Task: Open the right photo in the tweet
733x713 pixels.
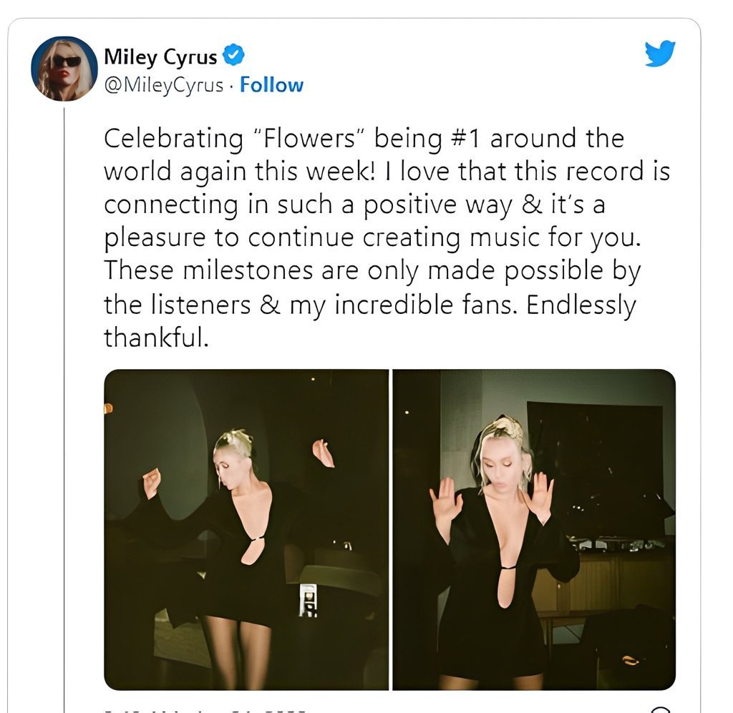Action: (x=534, y=529)
